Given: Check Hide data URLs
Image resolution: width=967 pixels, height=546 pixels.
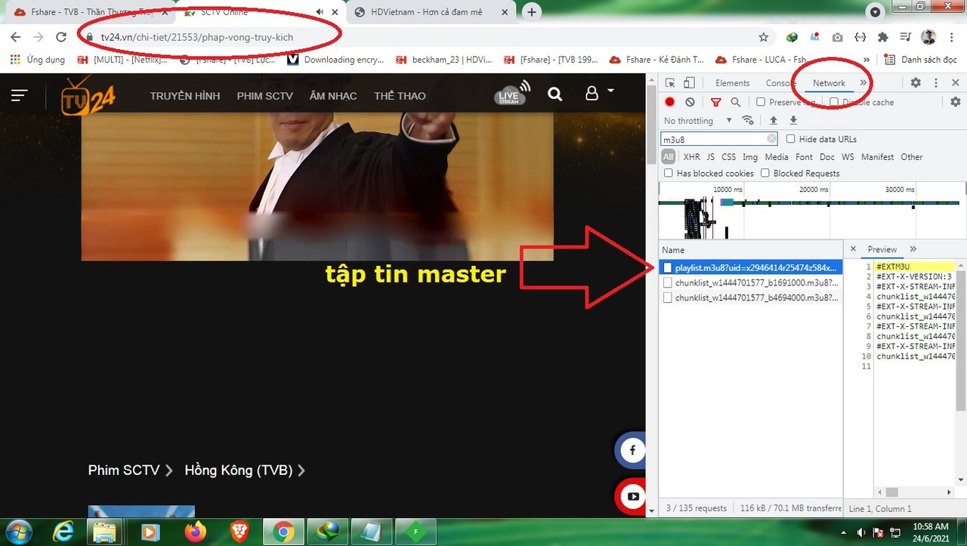Looking at the screenshot, I should [791, 139].
